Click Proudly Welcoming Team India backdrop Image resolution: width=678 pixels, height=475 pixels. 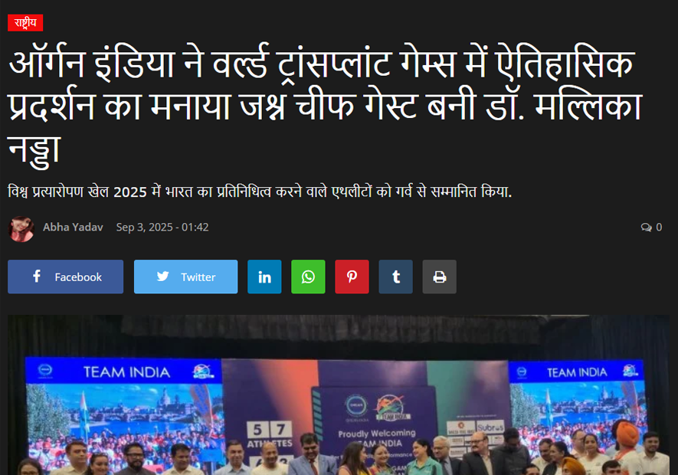pos(377,437)
